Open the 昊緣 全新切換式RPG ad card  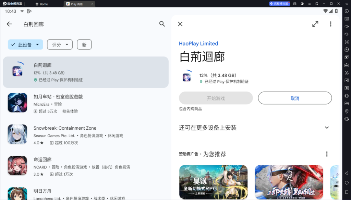(213, 182)
